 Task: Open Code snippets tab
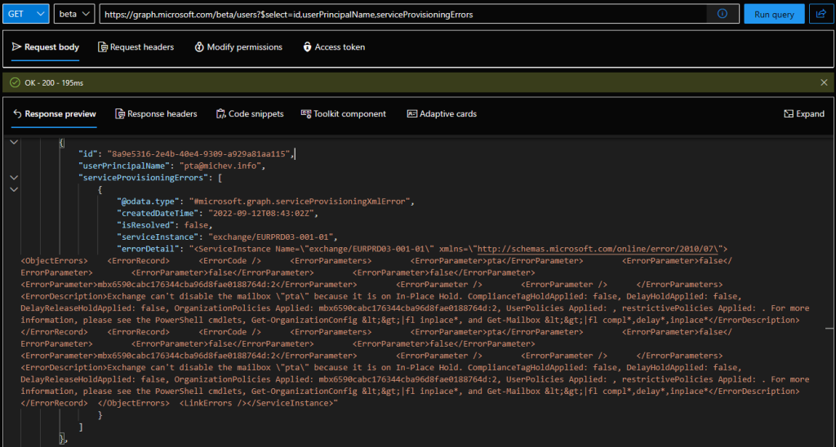tap(250, 114)
